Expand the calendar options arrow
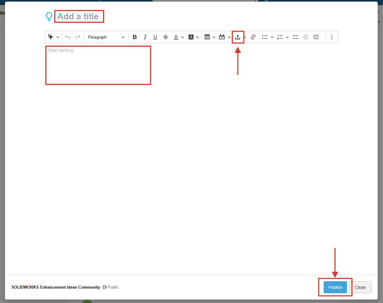The width and height of the screenshot is (383, 303). (229, 37)
